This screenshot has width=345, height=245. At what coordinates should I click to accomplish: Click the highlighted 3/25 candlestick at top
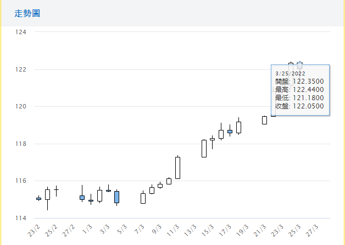[x=299, y=65]
